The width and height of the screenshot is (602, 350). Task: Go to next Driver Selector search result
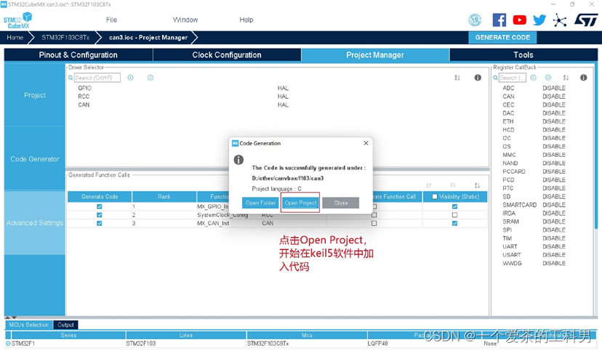tap(150, 78)
